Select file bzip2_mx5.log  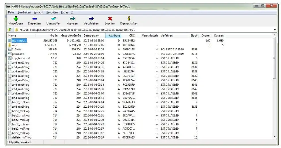(21, 120)
